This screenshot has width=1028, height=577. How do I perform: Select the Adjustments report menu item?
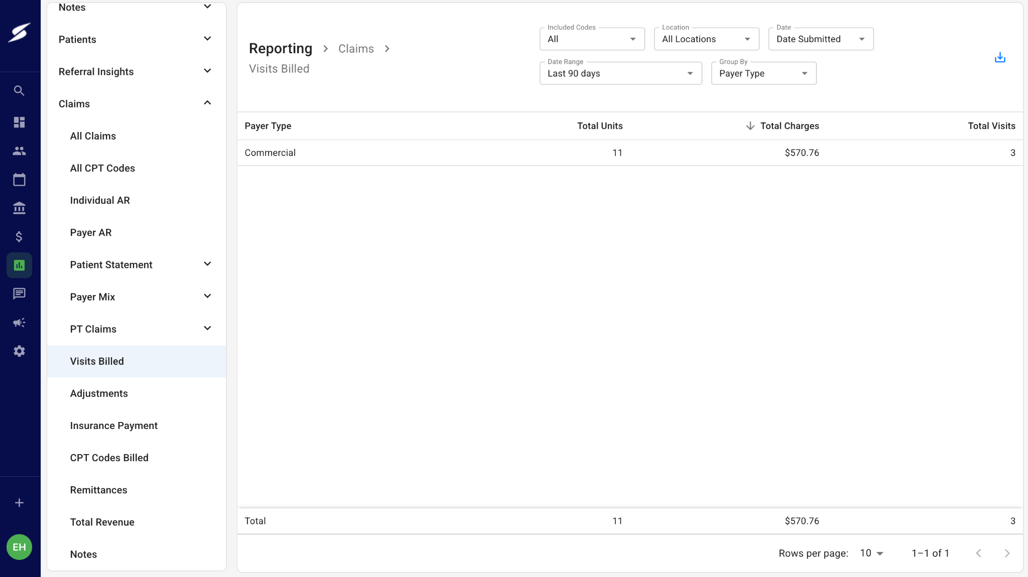pyautogui.click(x=99, y=393)
